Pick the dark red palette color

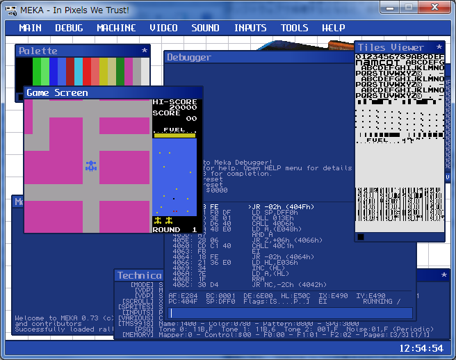[x=70, y=72]
